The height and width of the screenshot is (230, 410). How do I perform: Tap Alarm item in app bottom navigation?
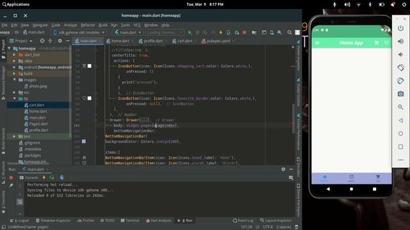352,178
